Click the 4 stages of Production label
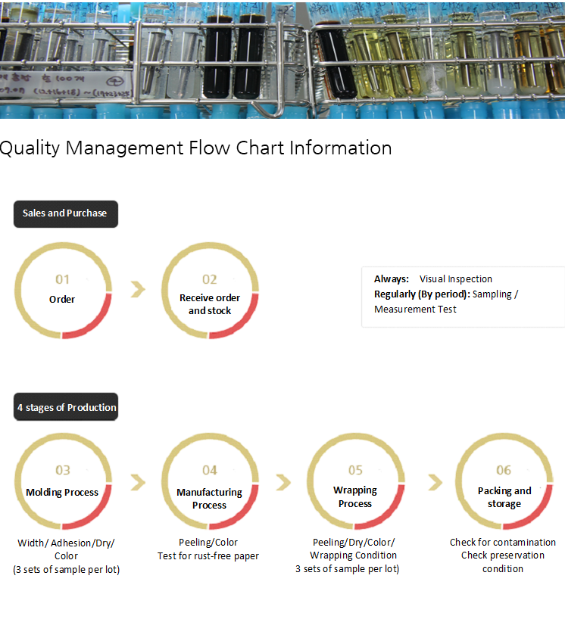 (x=67, y=407)
